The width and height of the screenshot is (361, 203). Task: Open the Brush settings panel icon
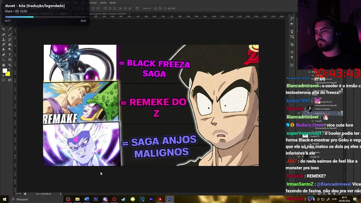pyautogui.click(x=292, y=37)
